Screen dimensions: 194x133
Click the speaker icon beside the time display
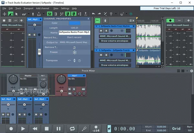coord(109,128)
